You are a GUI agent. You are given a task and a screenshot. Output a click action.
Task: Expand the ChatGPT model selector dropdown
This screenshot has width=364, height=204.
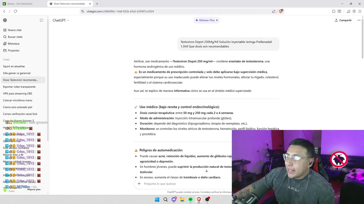tap(61, 20)
